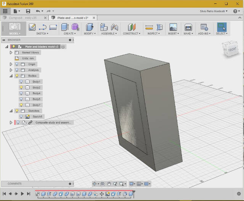Click the Orbit navigation tool
Image resolution: width=244 pixels, height=201 pixels.
coord(95,184)
